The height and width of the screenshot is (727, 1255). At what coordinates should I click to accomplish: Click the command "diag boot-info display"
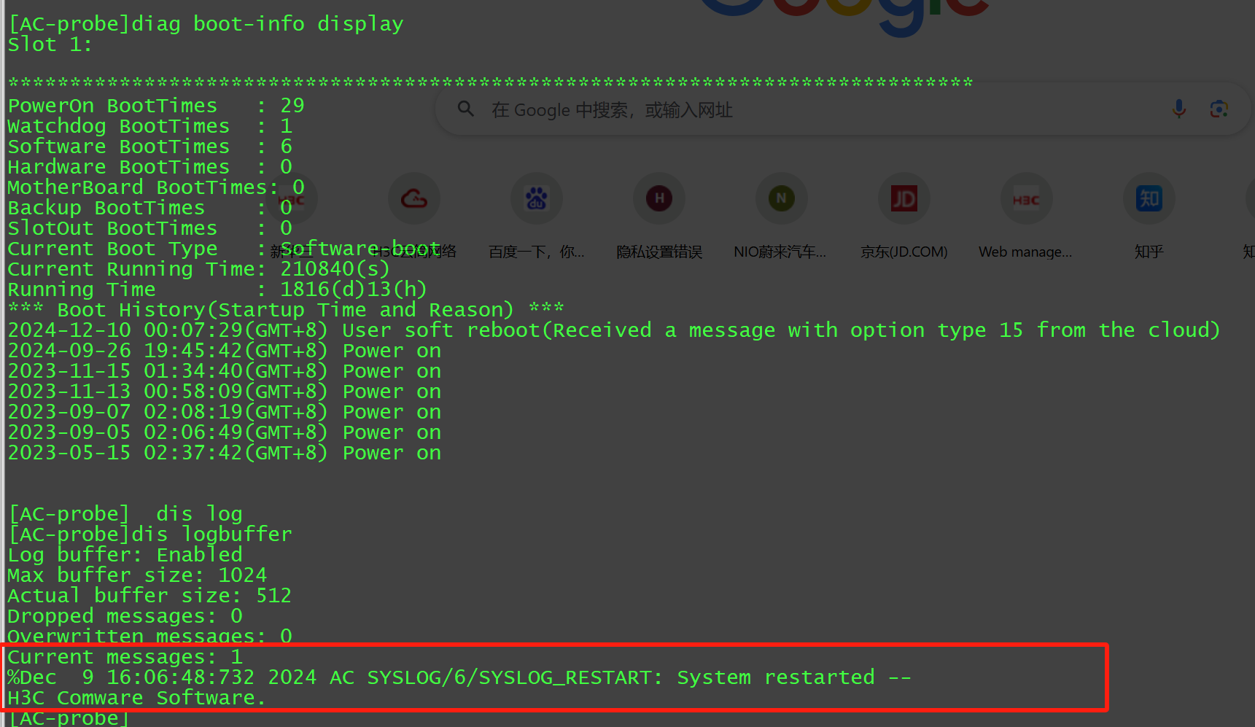267,24
